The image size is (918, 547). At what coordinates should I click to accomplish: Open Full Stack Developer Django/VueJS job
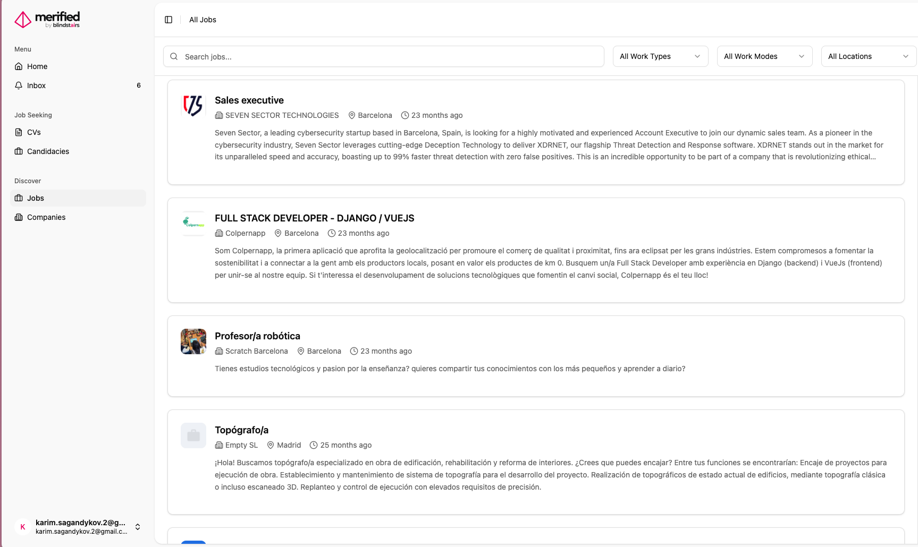click(314, 218)
